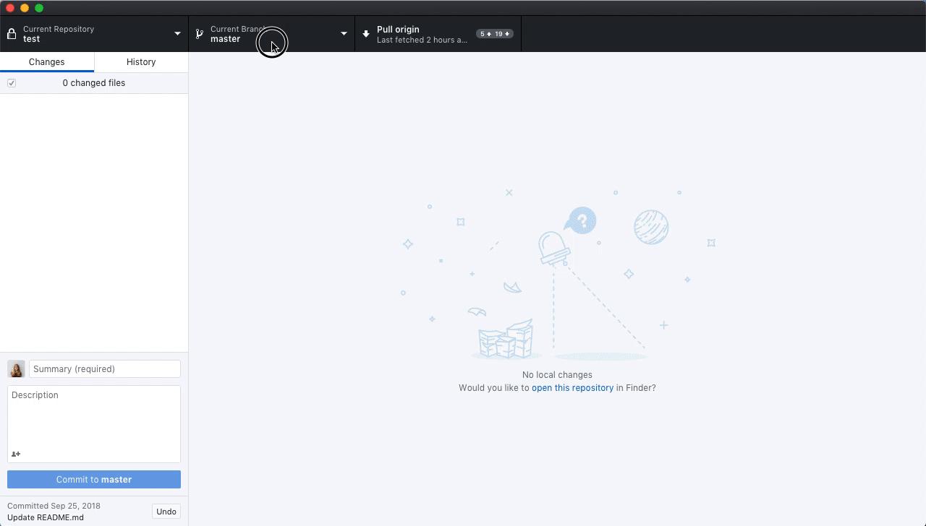Switch to the Changes tab
This screenshot has width=926, height=526.
47,62
